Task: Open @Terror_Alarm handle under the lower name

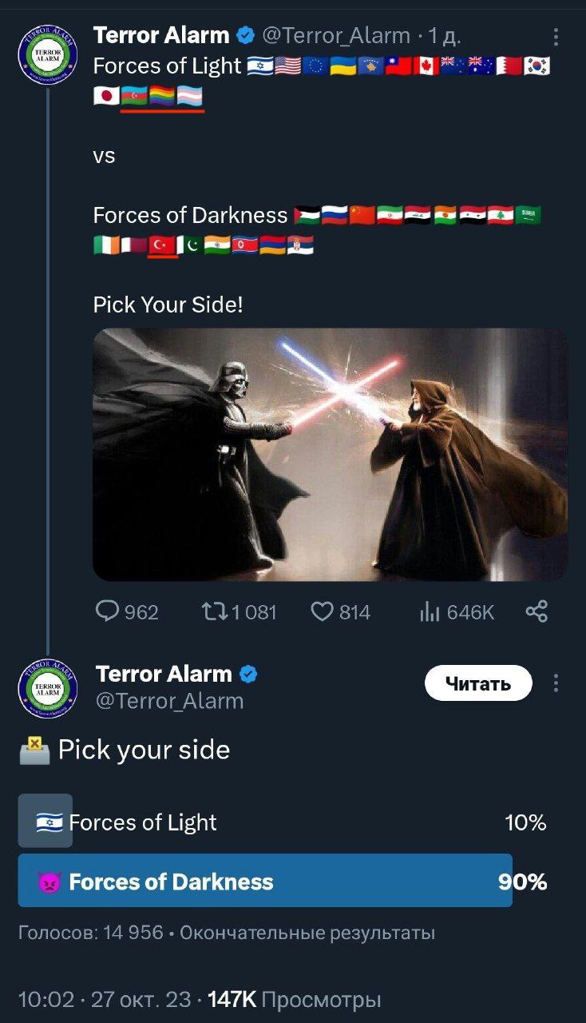Action: coord(169,701)
